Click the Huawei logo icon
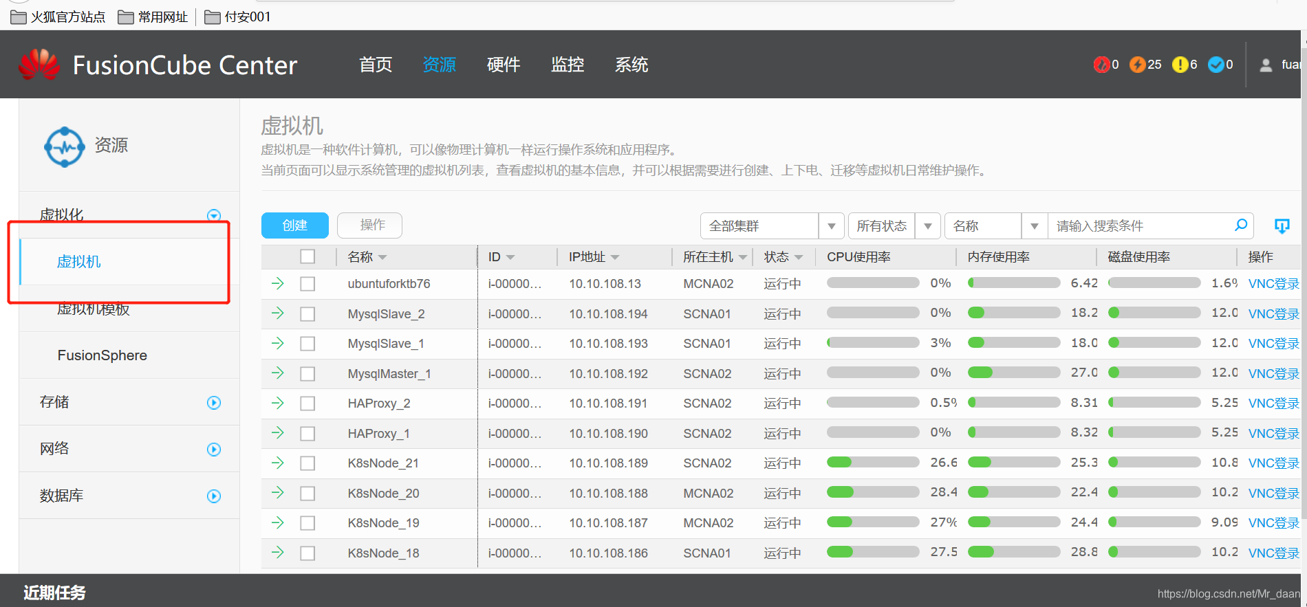Viewport: 1307px width, 607px height. click(39, 65)
